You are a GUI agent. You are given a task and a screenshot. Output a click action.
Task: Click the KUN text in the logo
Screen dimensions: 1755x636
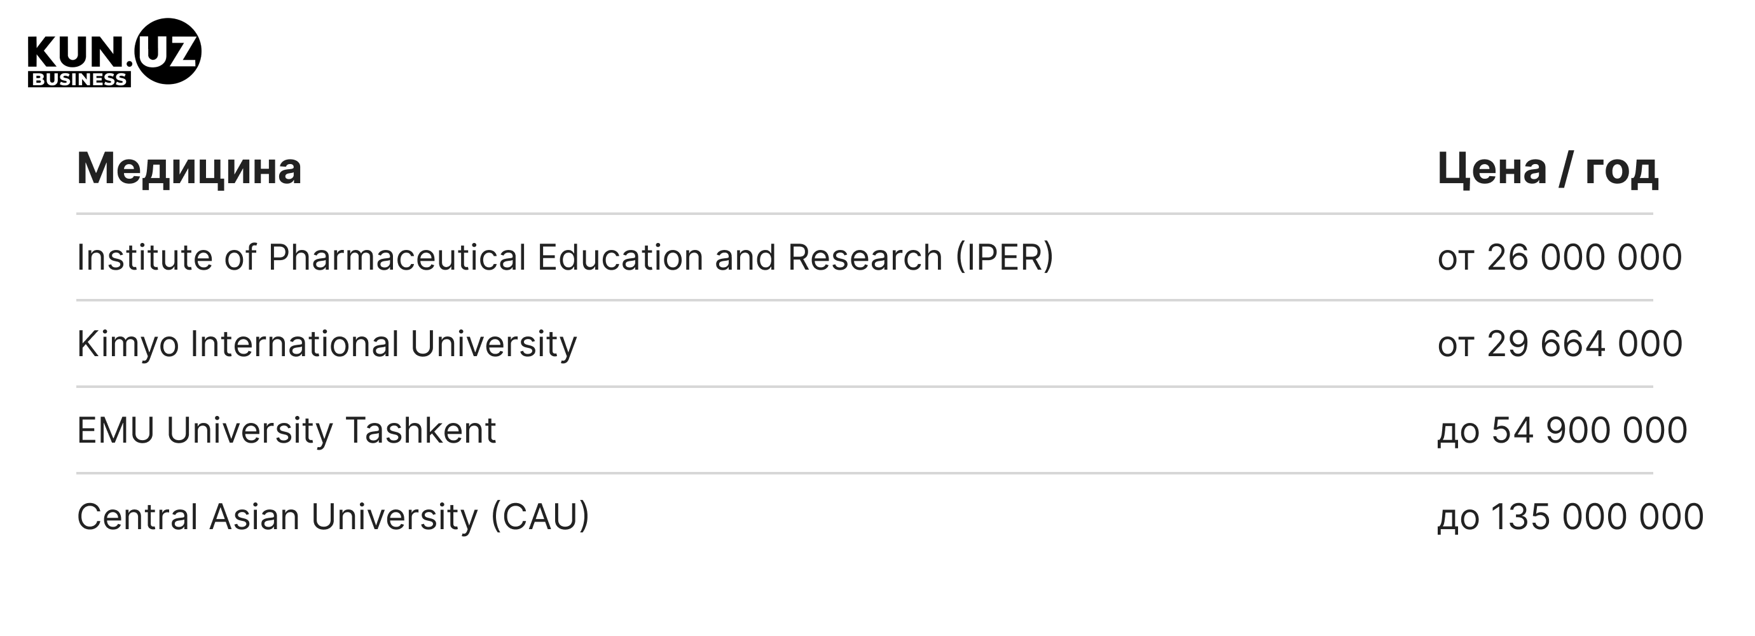[76, 53]
